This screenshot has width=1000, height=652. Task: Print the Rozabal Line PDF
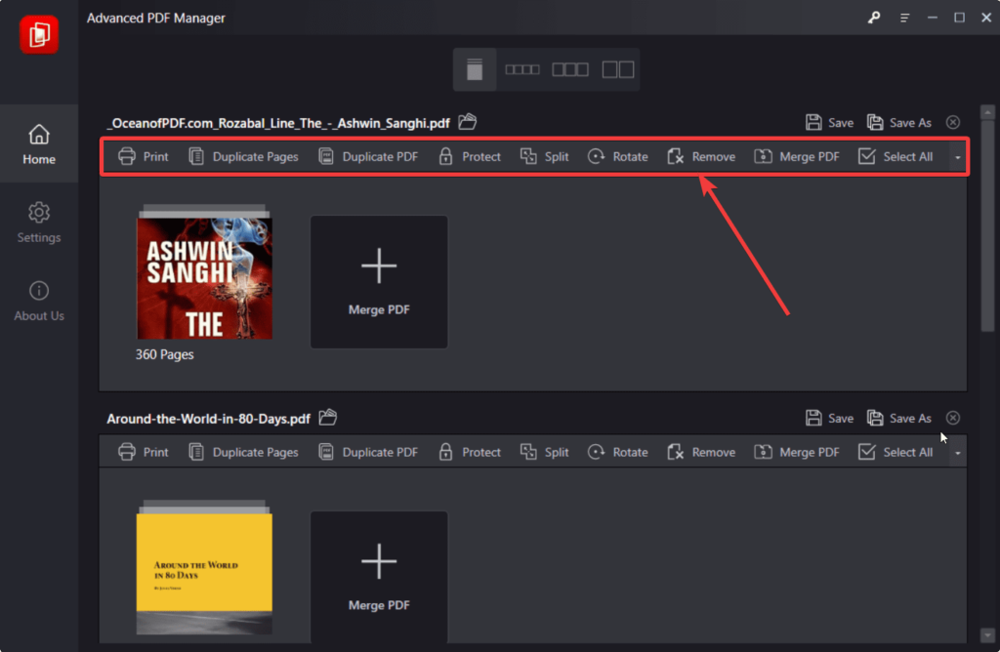(x=144, y=157)
